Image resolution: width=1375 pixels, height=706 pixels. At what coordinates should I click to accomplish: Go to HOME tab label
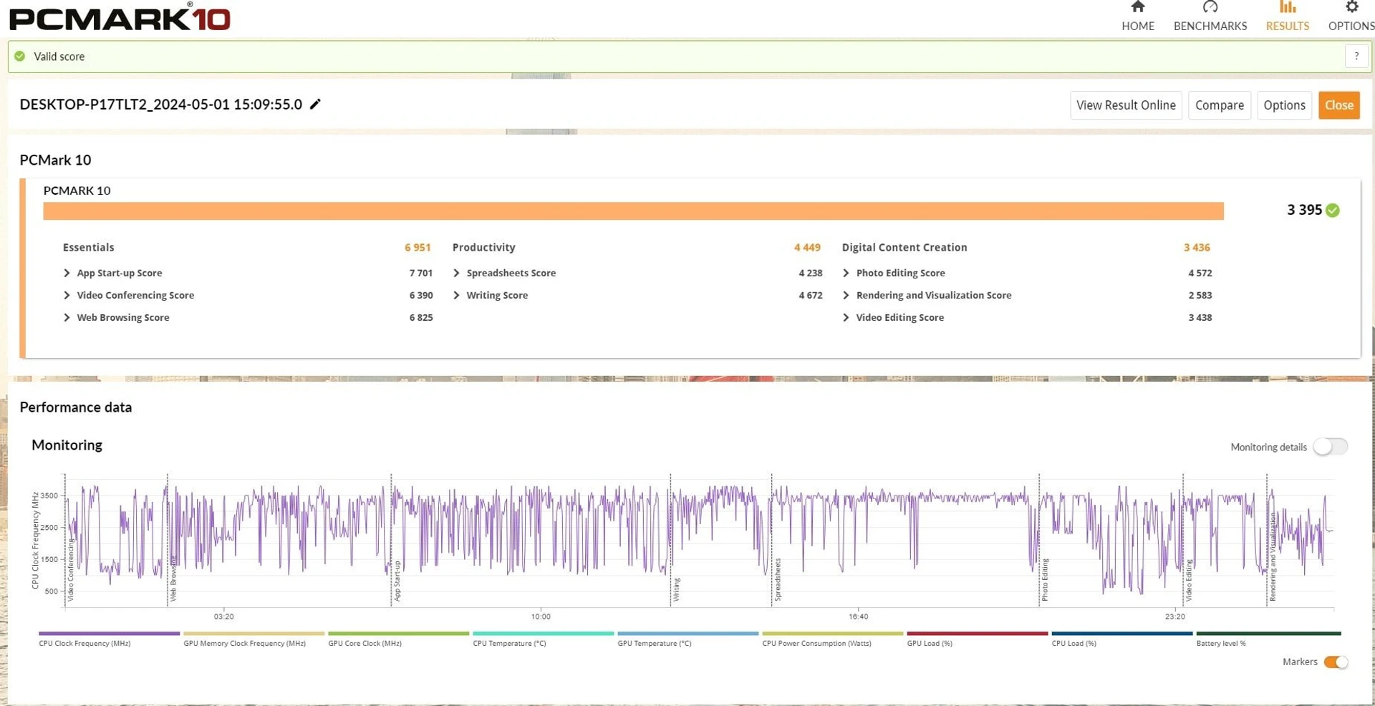1138,26
